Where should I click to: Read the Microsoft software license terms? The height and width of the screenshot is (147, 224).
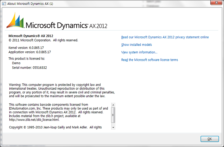[150, 60]
